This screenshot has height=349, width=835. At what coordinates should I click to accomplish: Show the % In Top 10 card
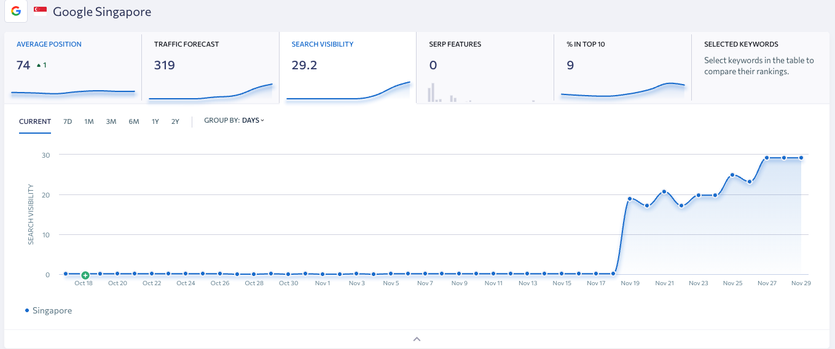622,67
